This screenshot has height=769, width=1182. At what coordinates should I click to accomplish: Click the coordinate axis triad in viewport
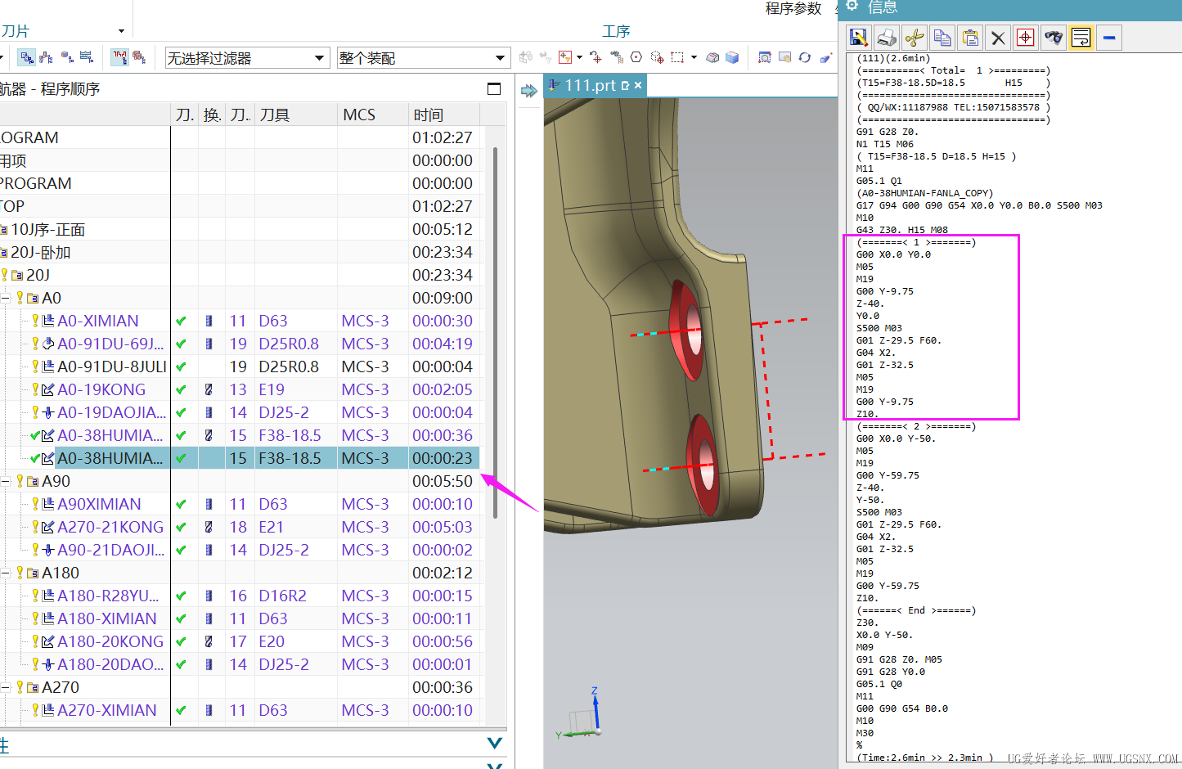tap(582, 716)
